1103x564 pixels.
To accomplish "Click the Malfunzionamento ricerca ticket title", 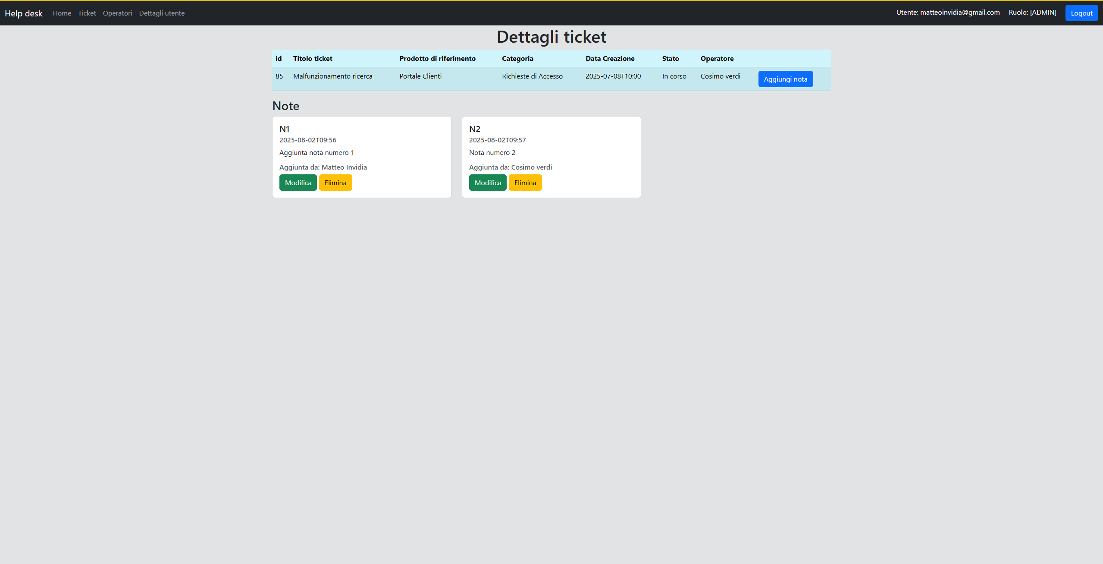I will tap(332, 76).
